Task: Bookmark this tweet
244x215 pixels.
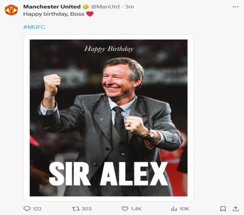Action: (223, 209)
